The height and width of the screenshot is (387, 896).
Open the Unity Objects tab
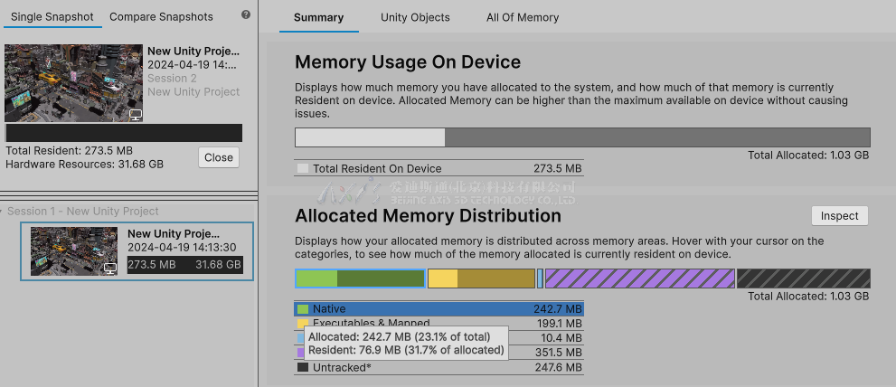click(415, 17)
